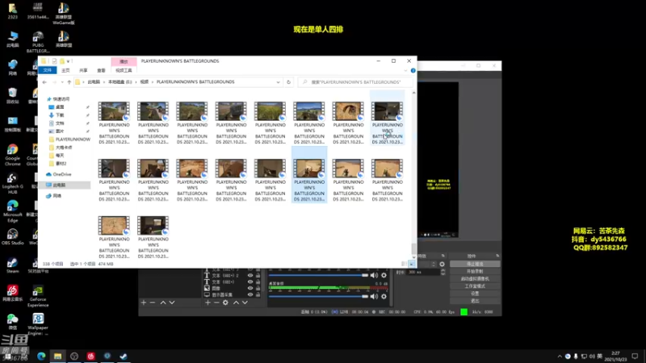Image resolution: width=646 pixels, height=363 pixels.
Task: Open Microsoft Edge from the taskbar
Action: tap(41, 356)
